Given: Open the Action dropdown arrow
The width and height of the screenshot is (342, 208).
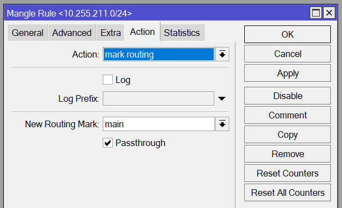Looking at the screenshot, I should pos(222,54).
